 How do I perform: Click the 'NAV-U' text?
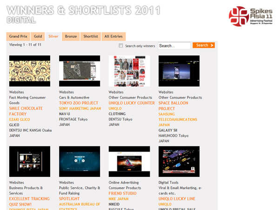tap(65, 114)
